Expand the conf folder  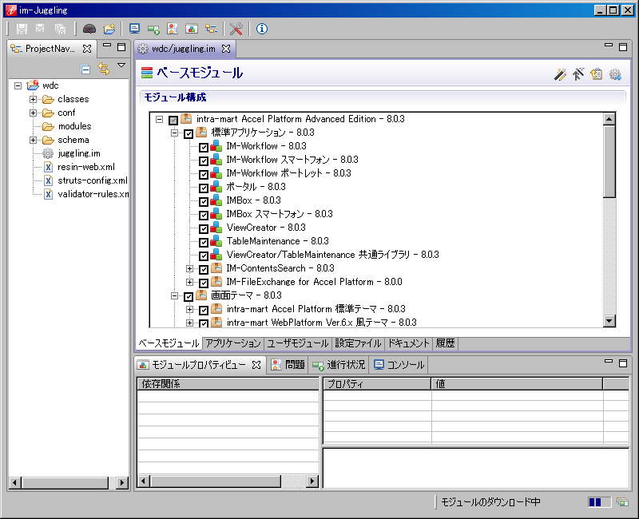pos(33,113)
